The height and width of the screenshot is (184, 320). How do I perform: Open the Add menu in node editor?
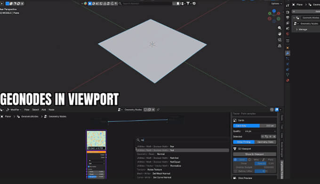point(44,110)
